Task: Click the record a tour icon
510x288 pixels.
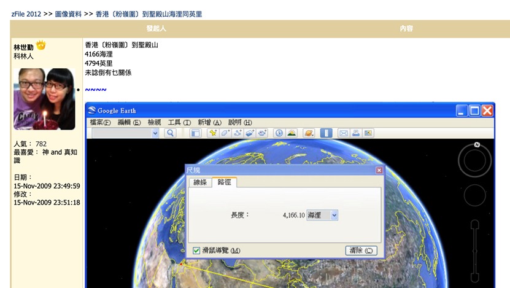Action: click(262, 133)
